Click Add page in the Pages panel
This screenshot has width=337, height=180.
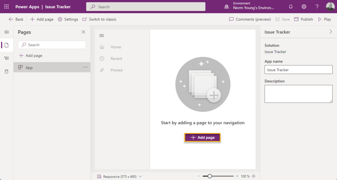31,56
